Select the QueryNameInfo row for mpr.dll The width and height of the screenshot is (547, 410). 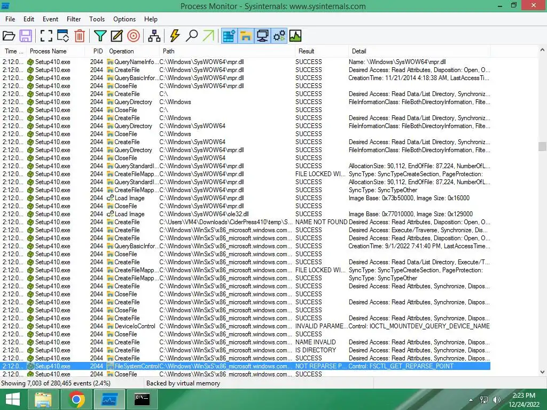click(245, 62)
